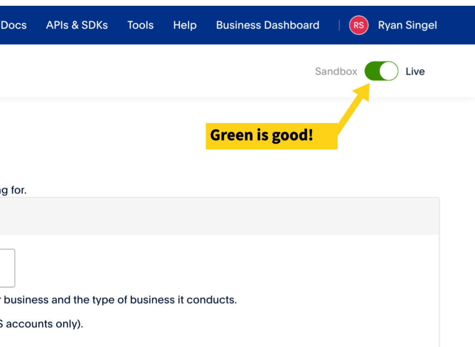The height and width of the screenshot is (347, 475).
Task: Open the APIs & SDKs menu
Action: pos(77,25)
